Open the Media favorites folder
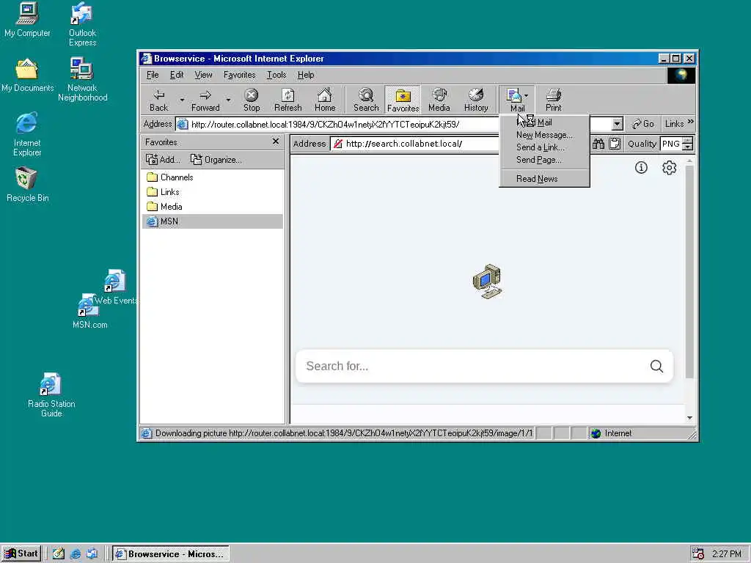Image resolution: width=751 pixels, height=563 pixels. pos(165,207)
